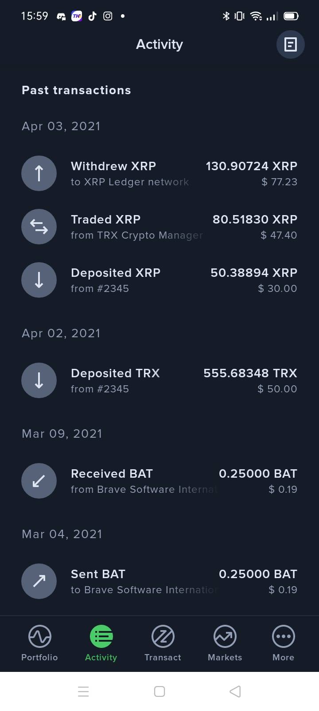The image size is (319, 711).
Task: Tap the Deposited TRX down-arrow icon
Action: click(39, 380)
